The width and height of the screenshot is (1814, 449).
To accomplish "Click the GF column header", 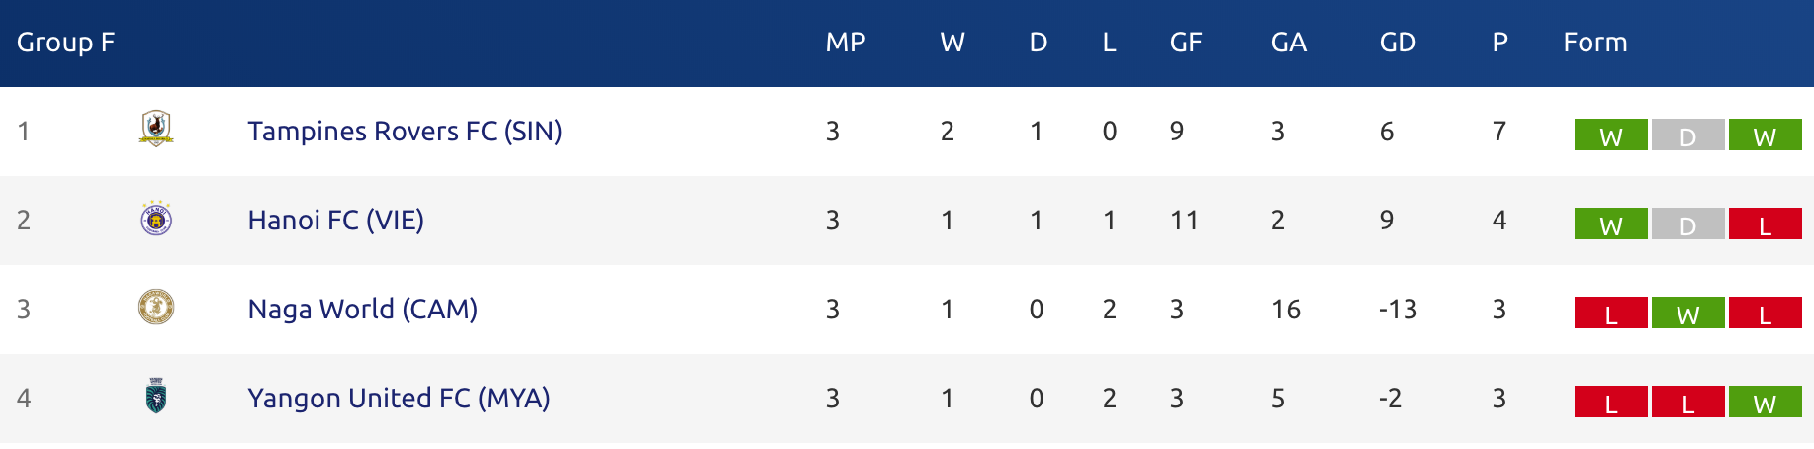I will (x=1186, y=43).
